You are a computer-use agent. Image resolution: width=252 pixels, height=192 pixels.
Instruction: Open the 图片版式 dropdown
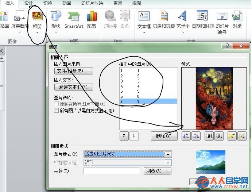tap(168, 154)
